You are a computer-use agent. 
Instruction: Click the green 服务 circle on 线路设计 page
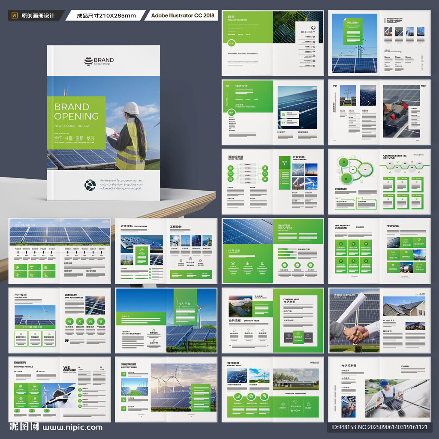pos(231,113)
